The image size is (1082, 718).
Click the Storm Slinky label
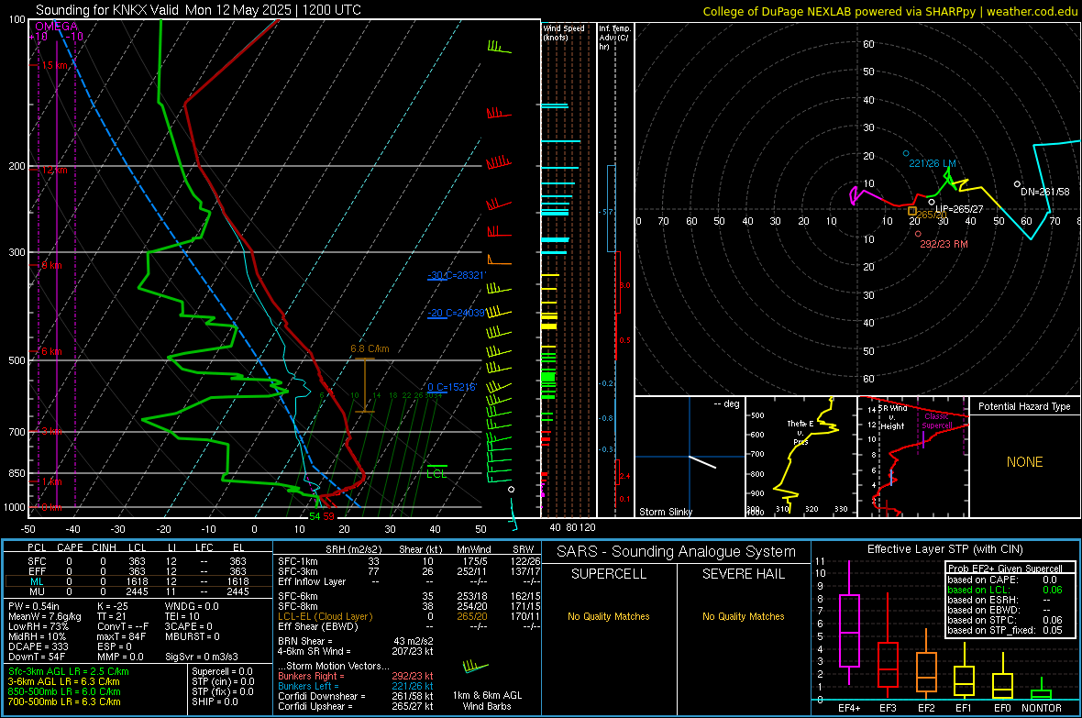[665, 512]
